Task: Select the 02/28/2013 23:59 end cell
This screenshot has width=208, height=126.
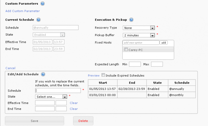Action: point(132,89)
